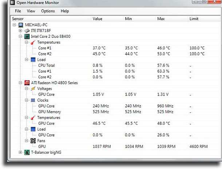The height and width of the screenshot is (169, 222).
Task: Click the Limit column header
Action: [204, 19]
